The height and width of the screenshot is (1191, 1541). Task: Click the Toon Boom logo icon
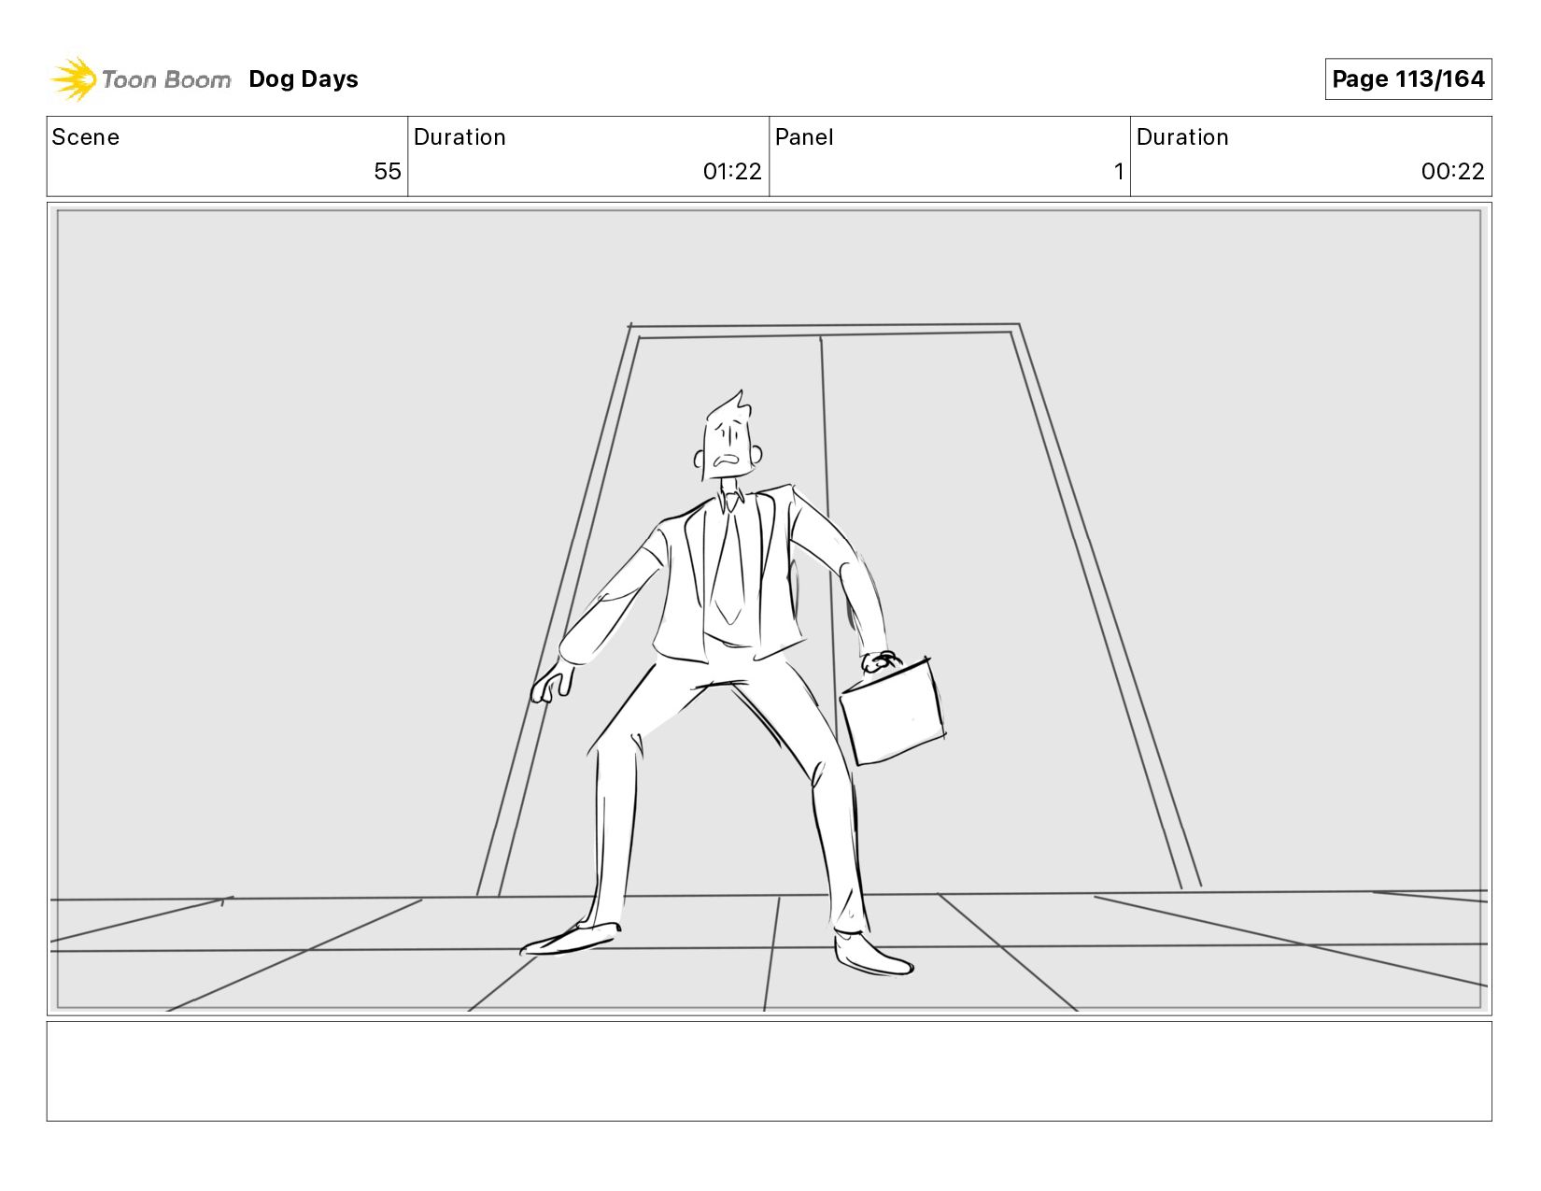pos(74,78)
